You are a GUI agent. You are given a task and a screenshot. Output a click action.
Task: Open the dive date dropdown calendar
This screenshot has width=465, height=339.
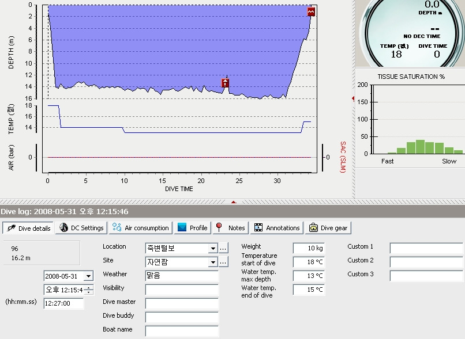tap(88, 276)
